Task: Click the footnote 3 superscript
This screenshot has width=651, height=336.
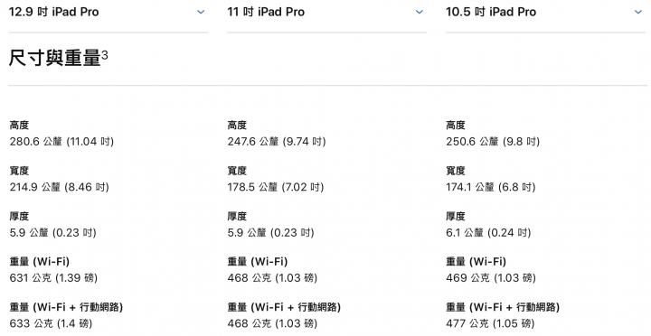Action: pos(105,55)
